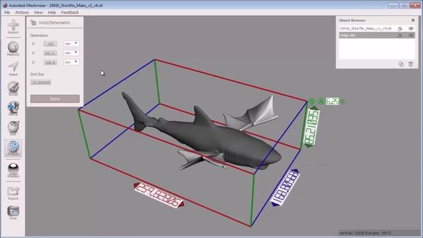Click the Grid Size value field
423x238 pixels.
pos(41,82)
